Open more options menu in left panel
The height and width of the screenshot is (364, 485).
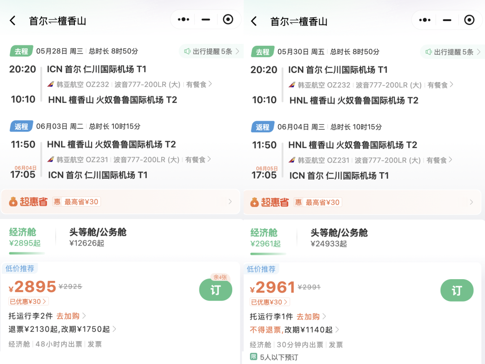[183, 19]
